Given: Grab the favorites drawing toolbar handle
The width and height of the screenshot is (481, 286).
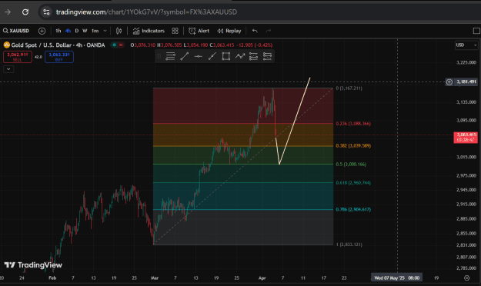Looking at the screenshot, I should point(159,56).
